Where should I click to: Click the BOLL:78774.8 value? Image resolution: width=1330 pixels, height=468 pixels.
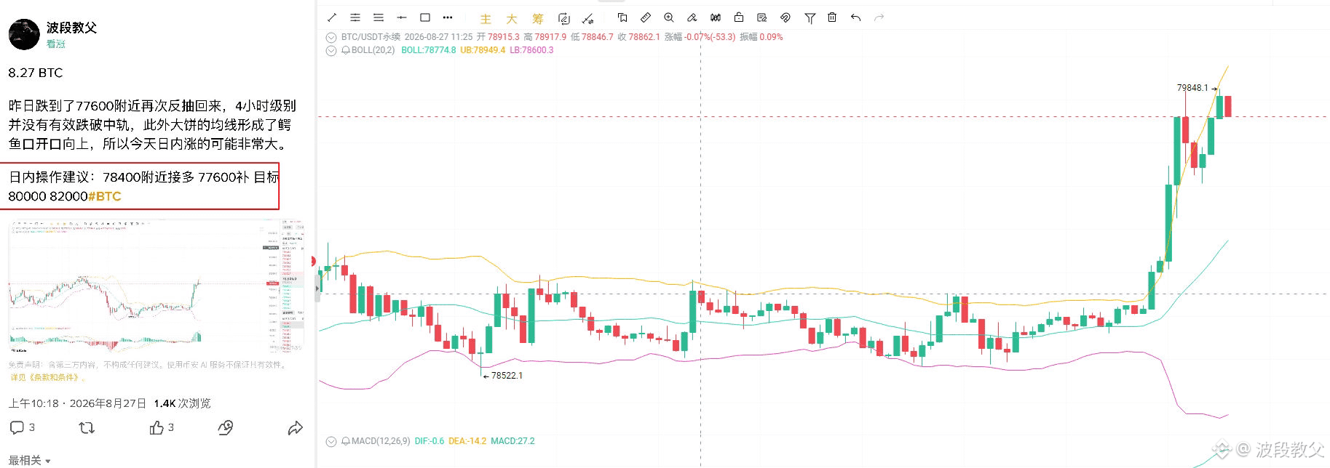point(429,51)
